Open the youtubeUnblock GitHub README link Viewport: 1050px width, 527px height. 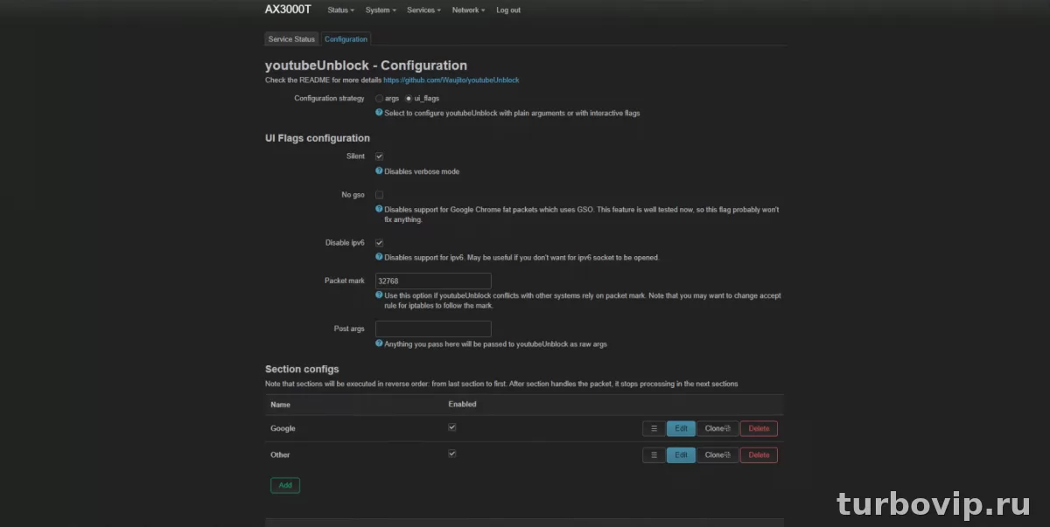coord(451,80)
